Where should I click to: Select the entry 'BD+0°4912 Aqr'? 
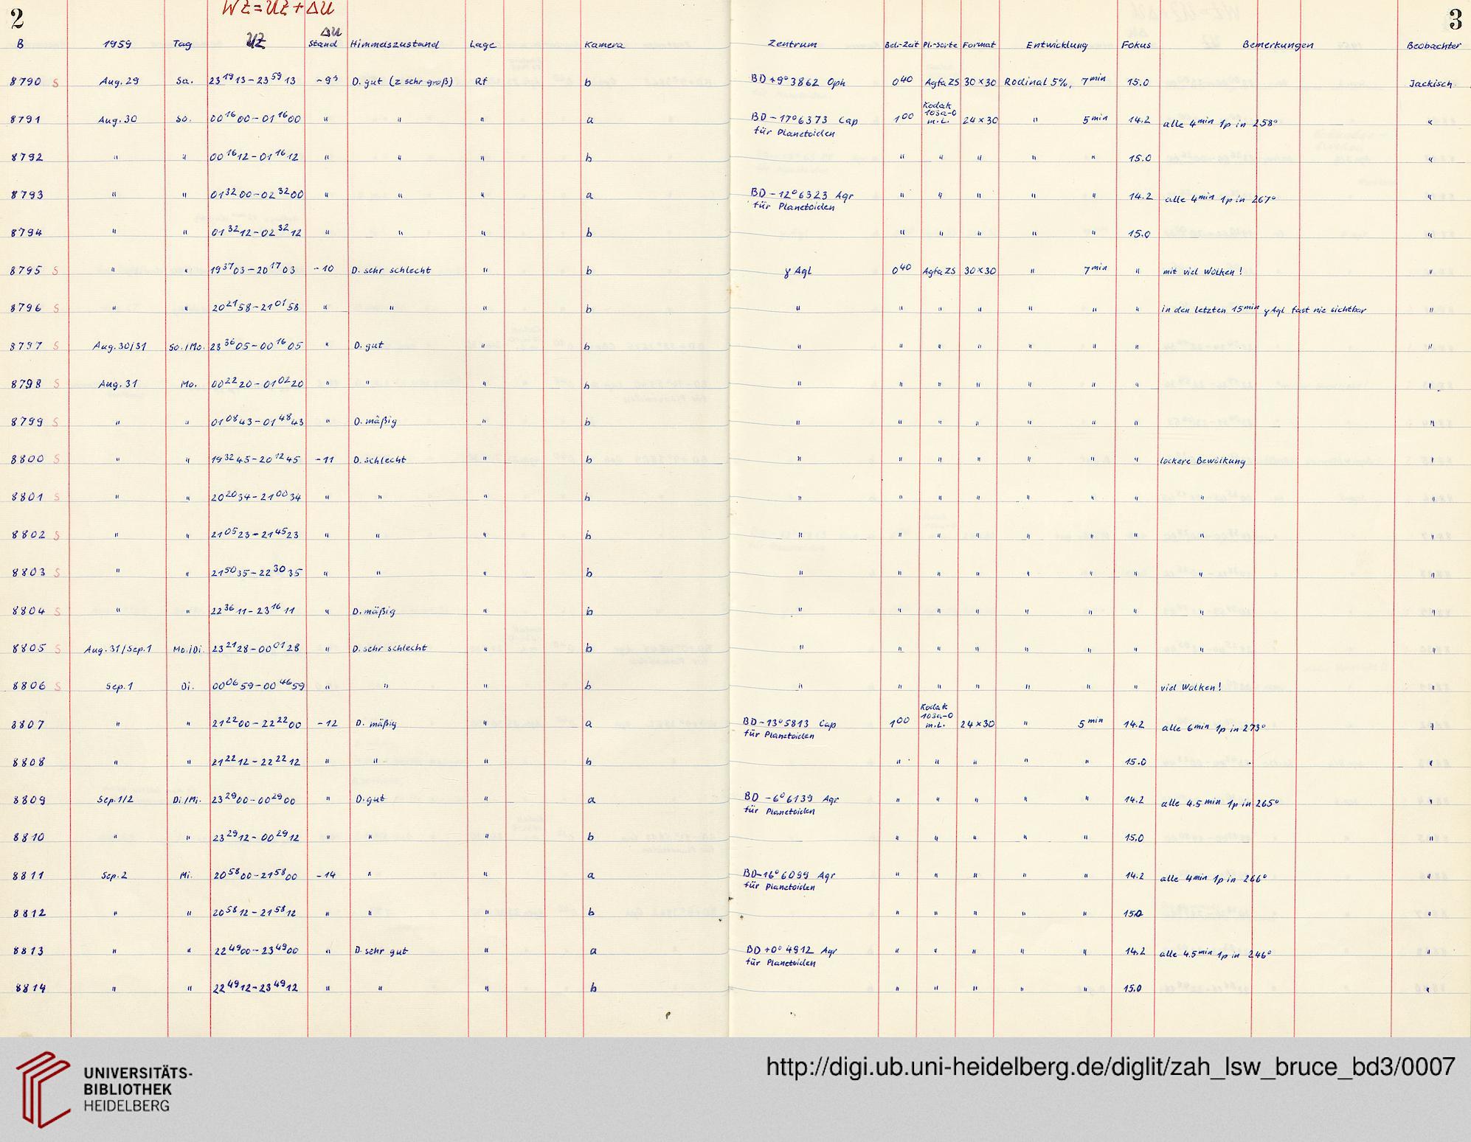(x=792, y=950)
